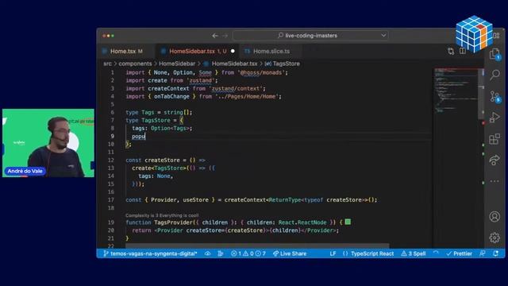Click the src breadcrumb
Screen dimensions: 508x286
tap(107, 64)
